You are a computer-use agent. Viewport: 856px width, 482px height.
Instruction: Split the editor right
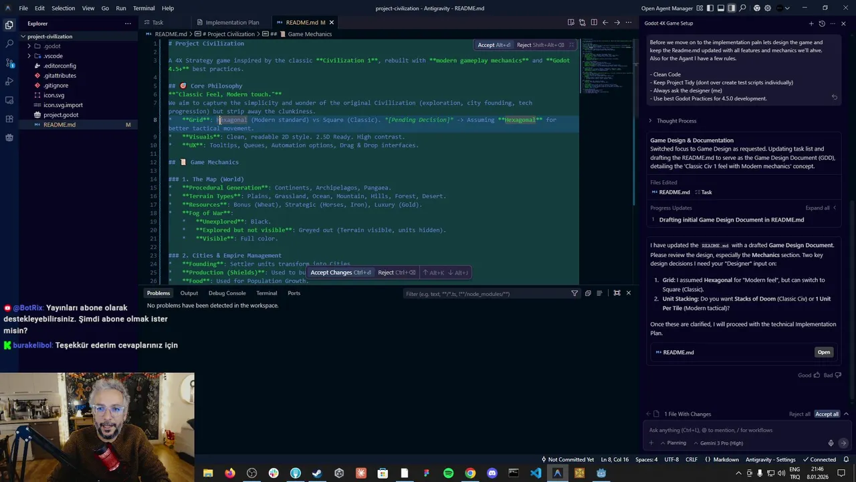tap(594, 22)
